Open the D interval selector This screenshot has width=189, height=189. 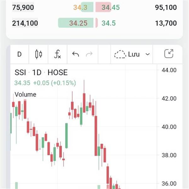click(19, 54)
